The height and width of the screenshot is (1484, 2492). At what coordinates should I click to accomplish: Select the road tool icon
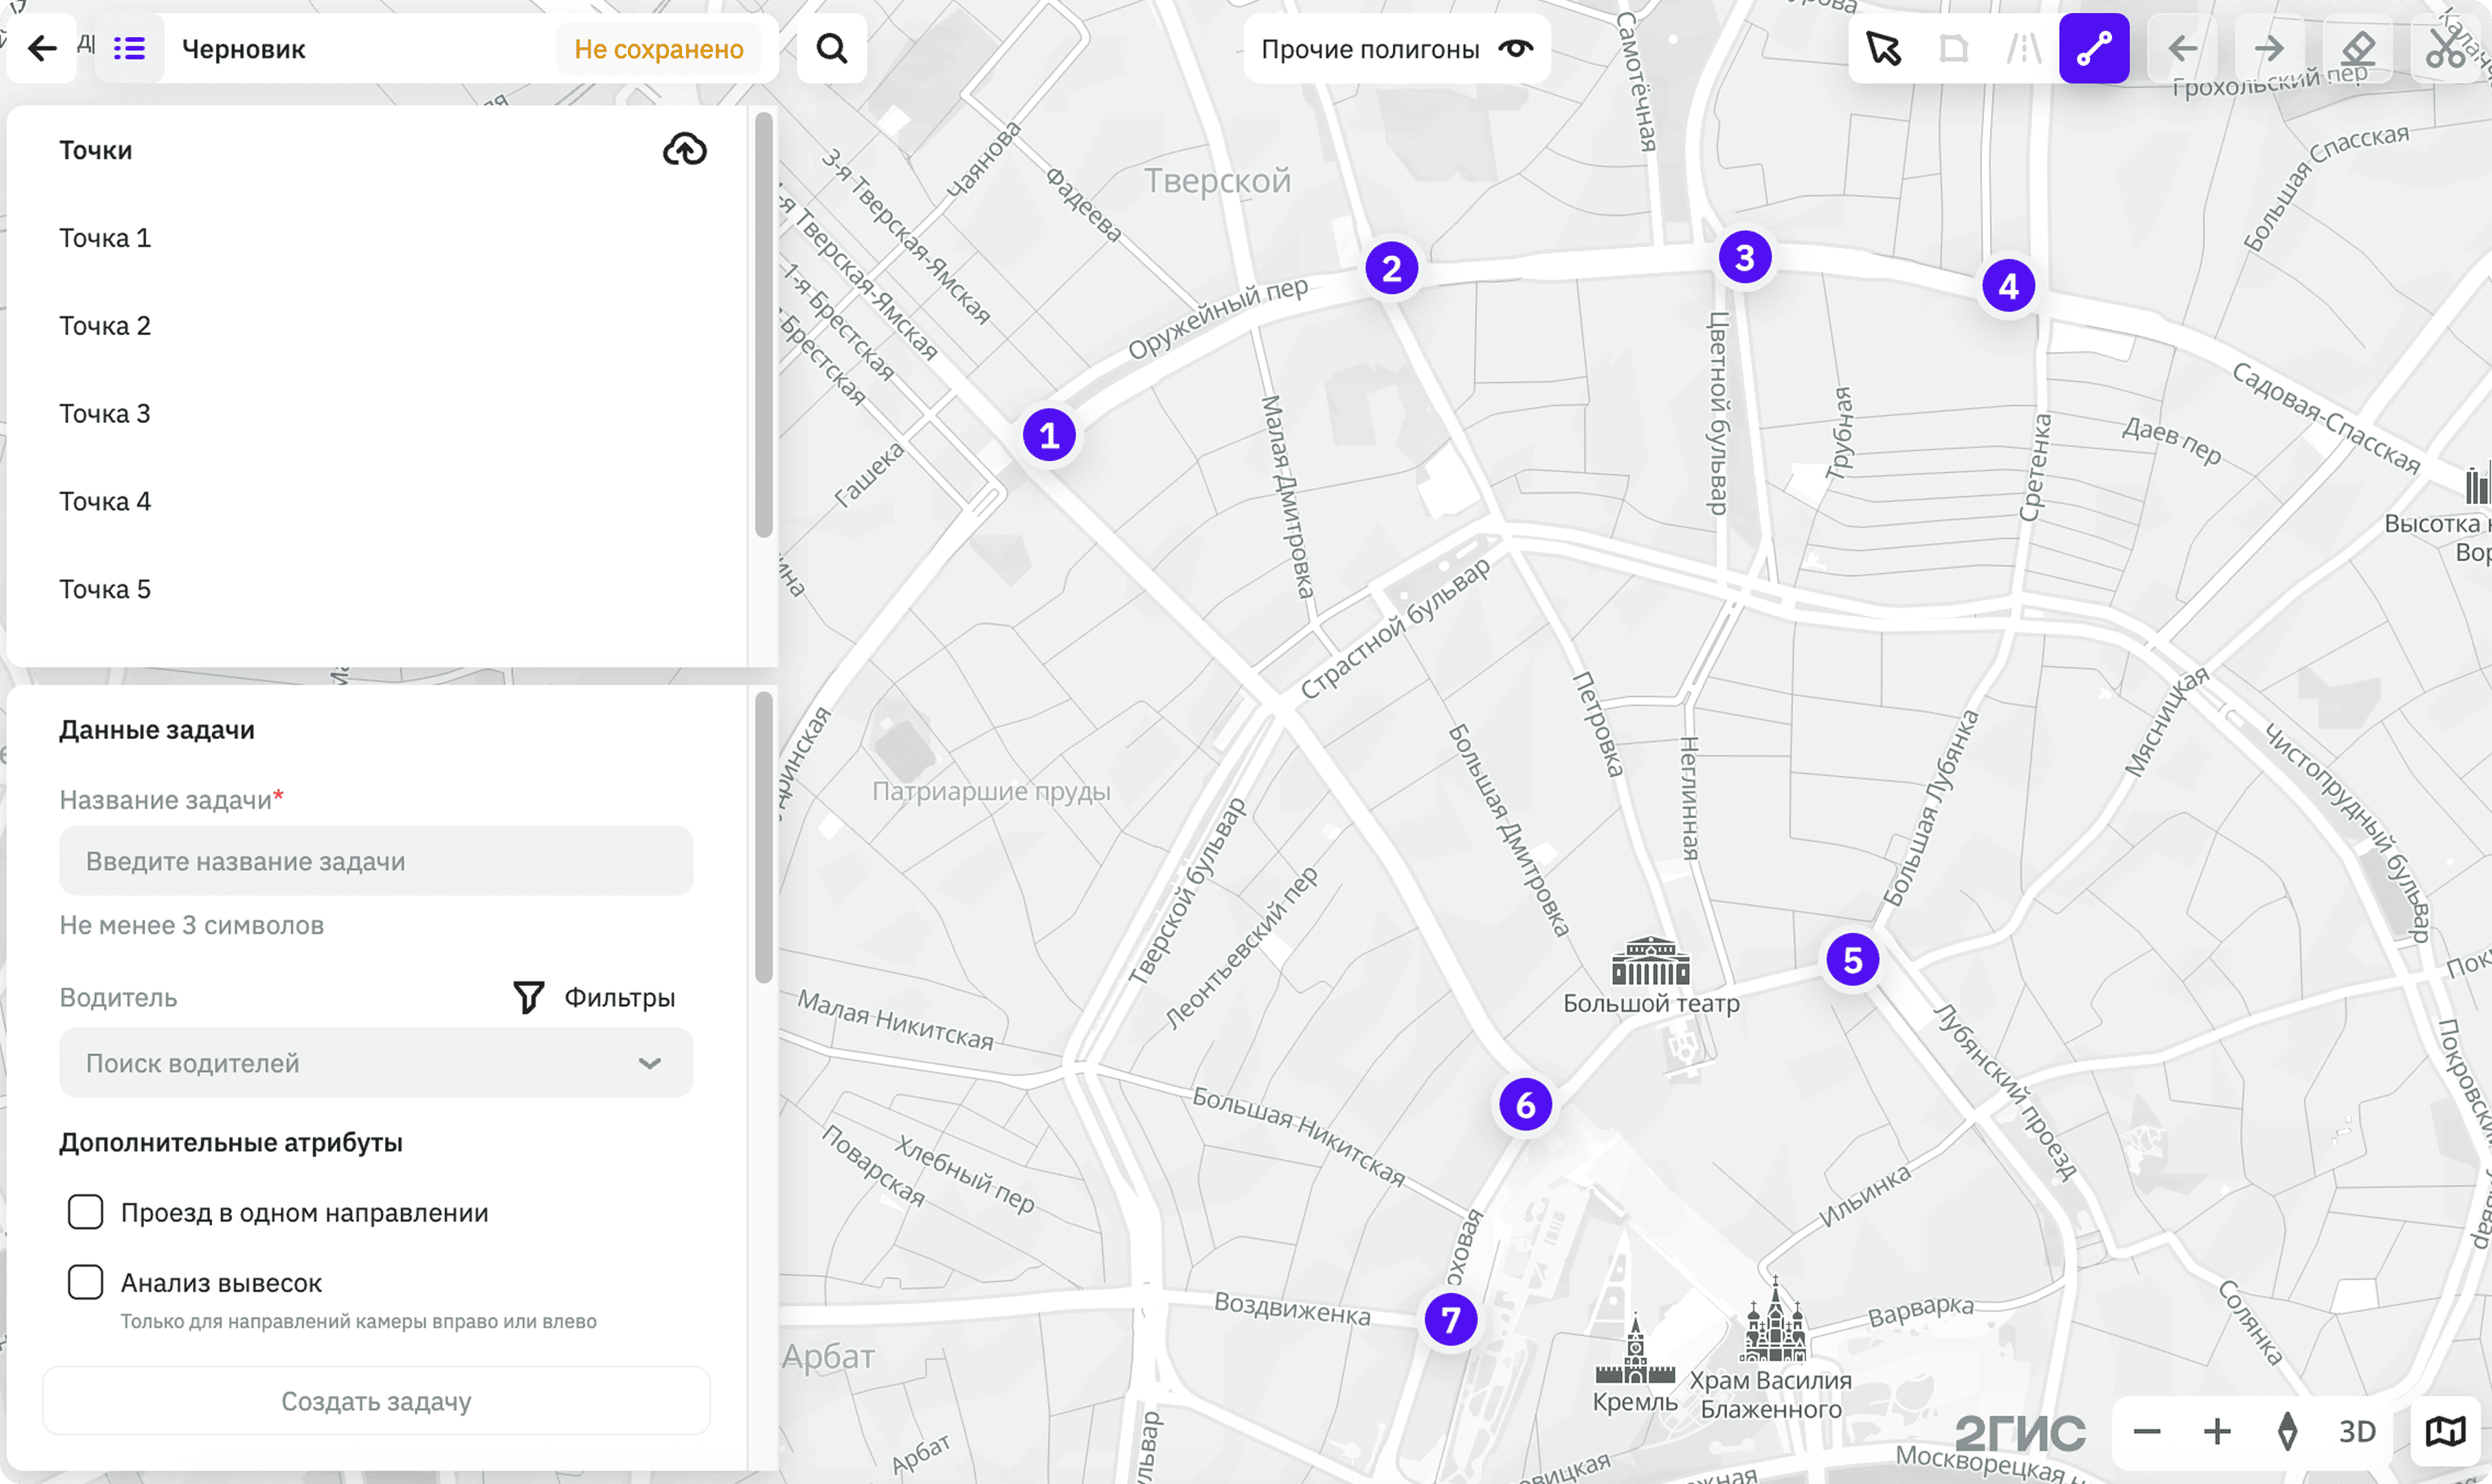coord(2024,48)
